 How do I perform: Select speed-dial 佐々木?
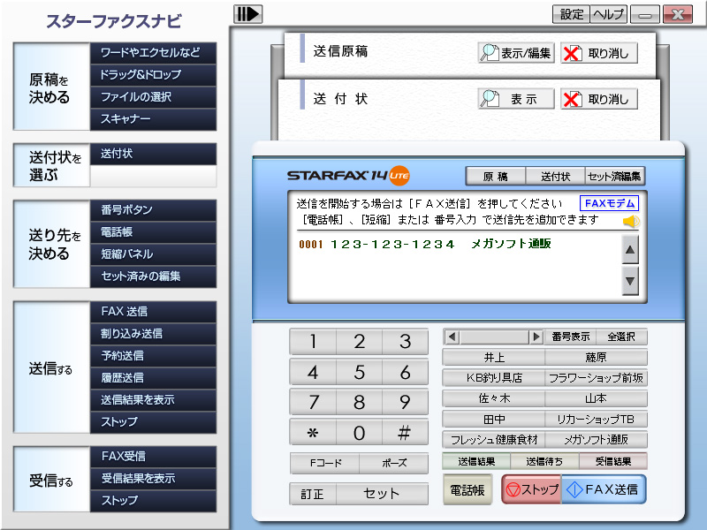coord(494,398)
